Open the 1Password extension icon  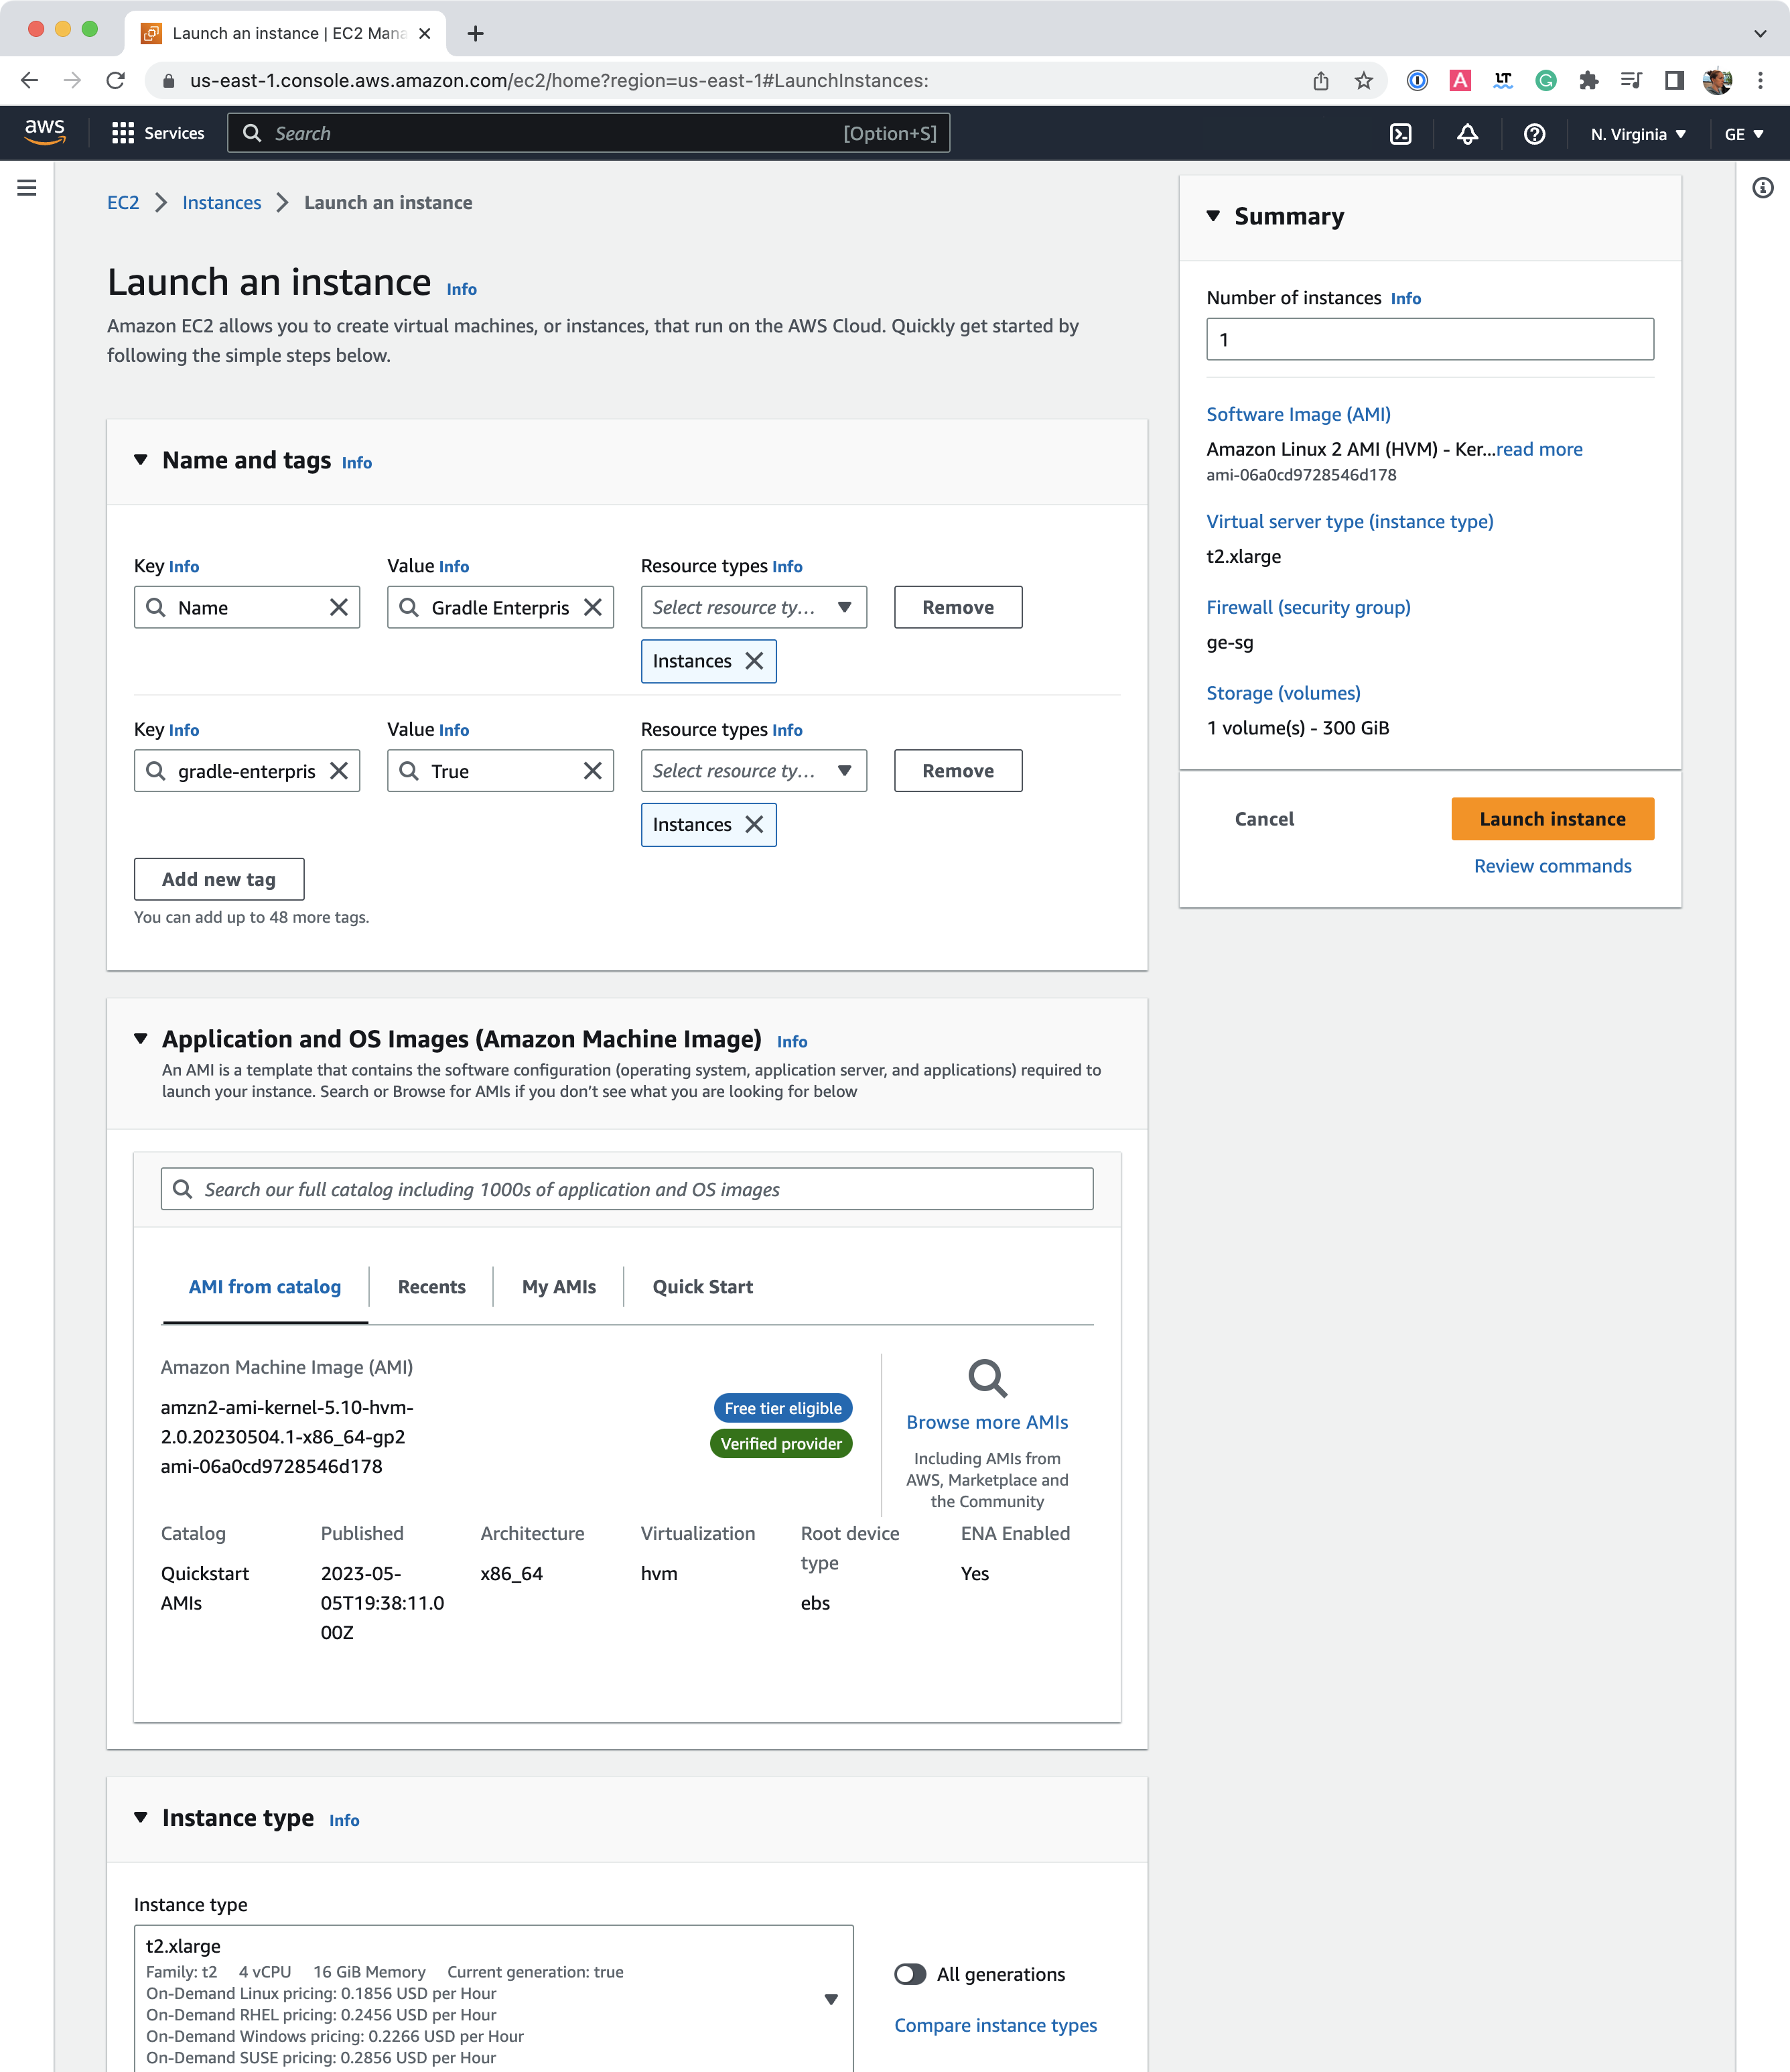click(x=1418, y=81)
